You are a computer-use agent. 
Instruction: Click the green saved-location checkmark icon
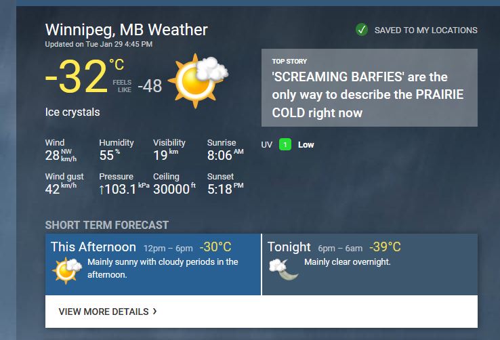click(362, 30)
